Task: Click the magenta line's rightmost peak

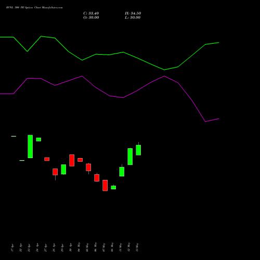Action: 164,76
